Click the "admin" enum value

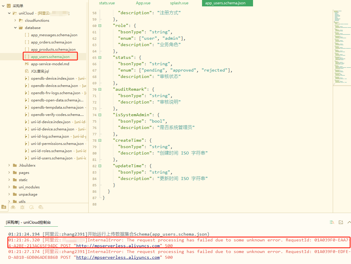(172, 38)
